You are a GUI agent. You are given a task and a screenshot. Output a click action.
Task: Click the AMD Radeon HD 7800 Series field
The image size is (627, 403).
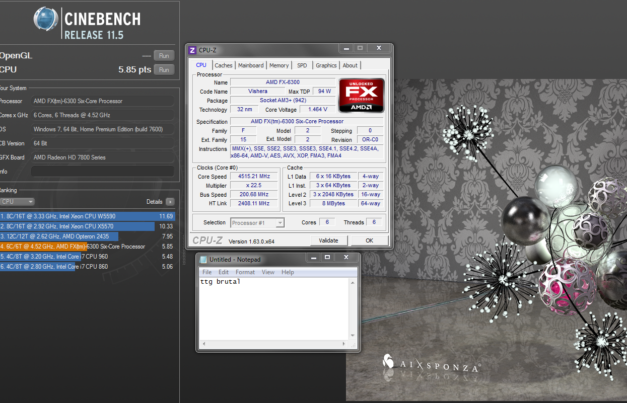coord(103,157)
